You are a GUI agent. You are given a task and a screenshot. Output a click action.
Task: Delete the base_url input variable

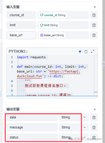(94, 35)
